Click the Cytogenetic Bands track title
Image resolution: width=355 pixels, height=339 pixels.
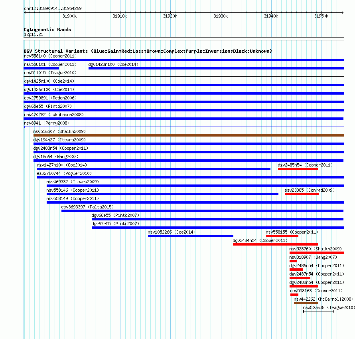47,30
